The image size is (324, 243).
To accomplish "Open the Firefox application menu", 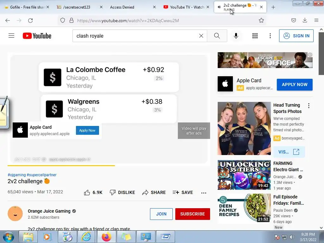I will (x=316, y=20).
